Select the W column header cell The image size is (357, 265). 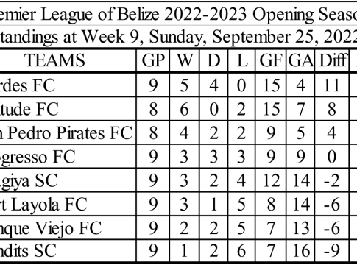click(x=185, y=60)
